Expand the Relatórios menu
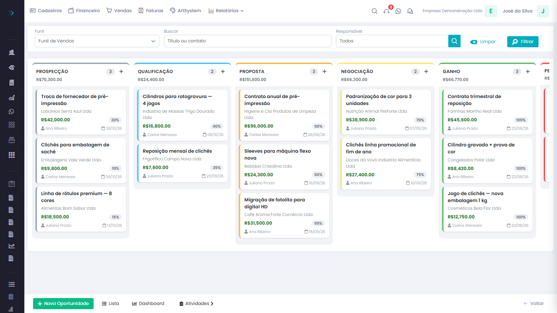 point(226,11)
